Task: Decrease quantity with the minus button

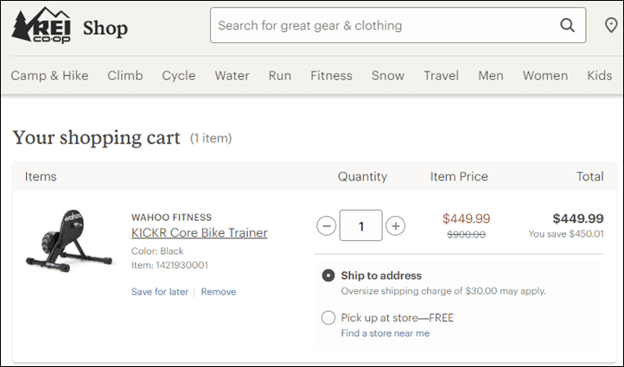Action: point(327,226)
